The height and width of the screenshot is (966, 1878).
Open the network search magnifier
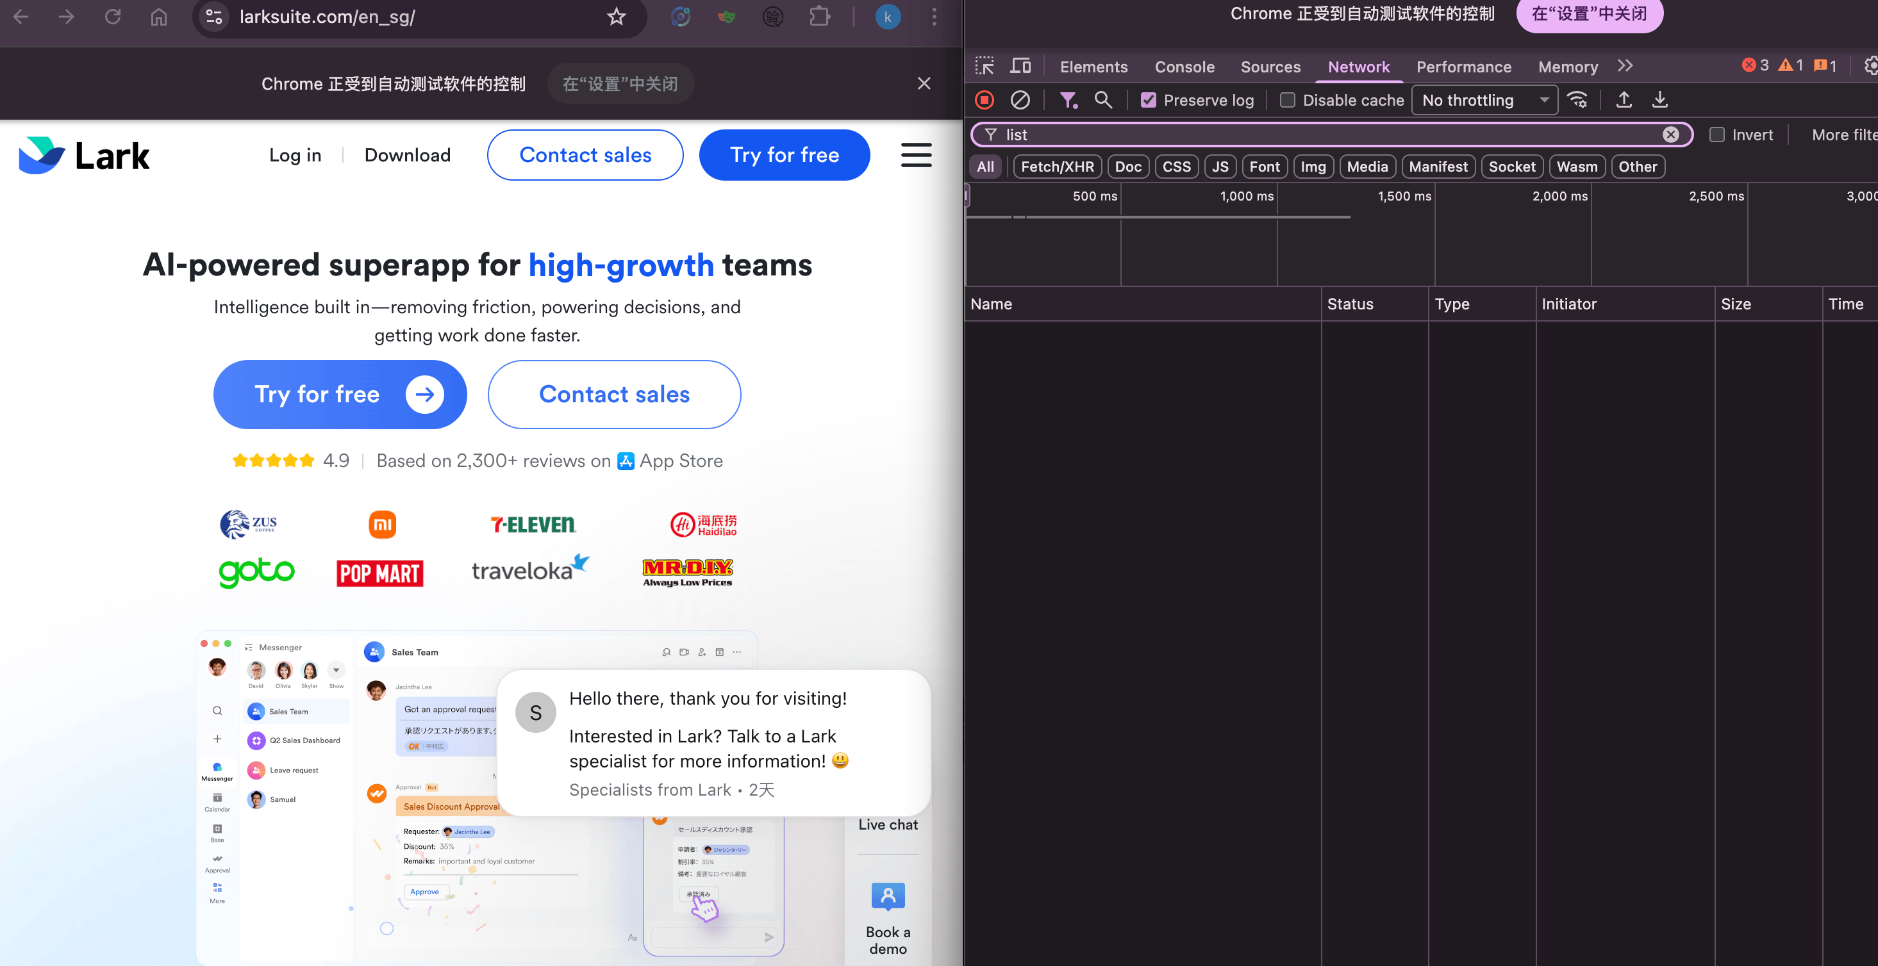[1103, 100]
